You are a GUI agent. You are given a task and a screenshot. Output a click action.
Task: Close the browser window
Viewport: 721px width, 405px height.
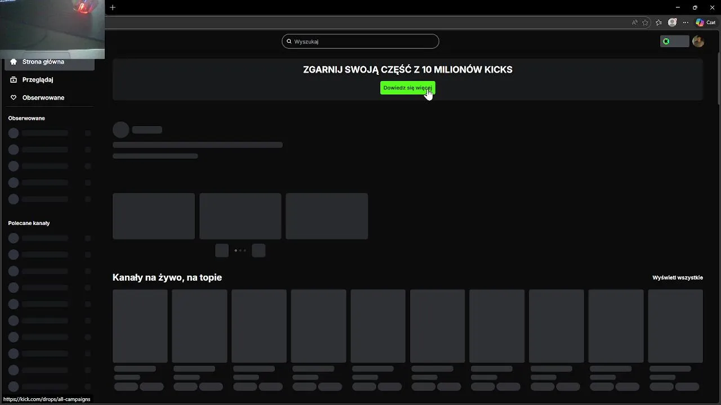[712, 7]
